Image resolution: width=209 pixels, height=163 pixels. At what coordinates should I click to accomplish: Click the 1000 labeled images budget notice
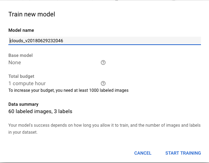click(68, 90)
